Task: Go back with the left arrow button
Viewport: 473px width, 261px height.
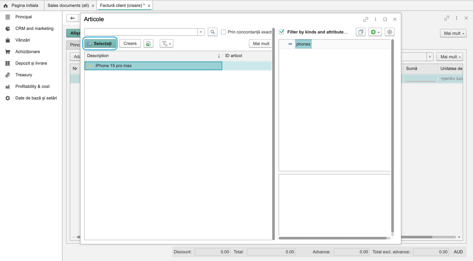Action: (x=72, y=18)
